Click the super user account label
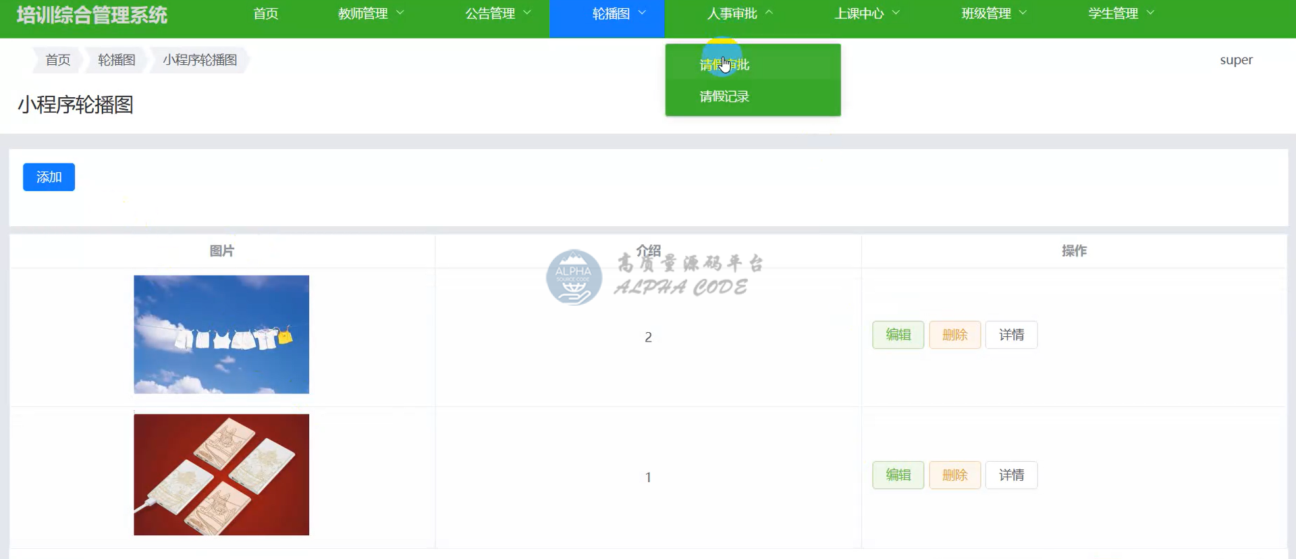1296x559 pixels. (x=1236, y=60)
